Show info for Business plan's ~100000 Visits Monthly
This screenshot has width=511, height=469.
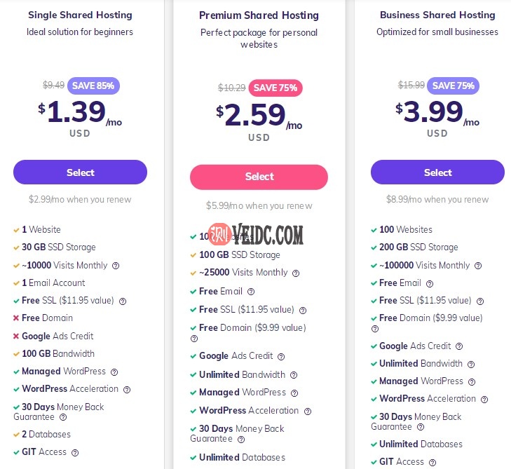478,266
